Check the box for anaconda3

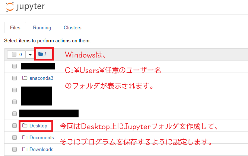[15, 78]
